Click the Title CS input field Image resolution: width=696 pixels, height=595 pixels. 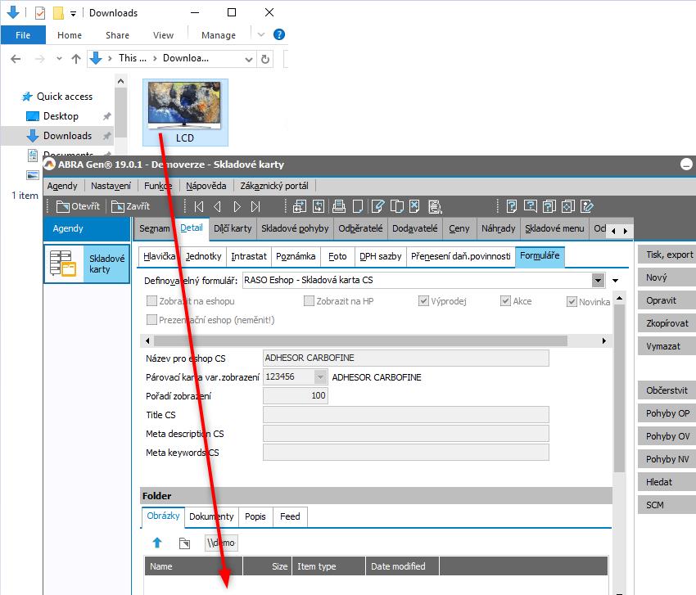405,415
